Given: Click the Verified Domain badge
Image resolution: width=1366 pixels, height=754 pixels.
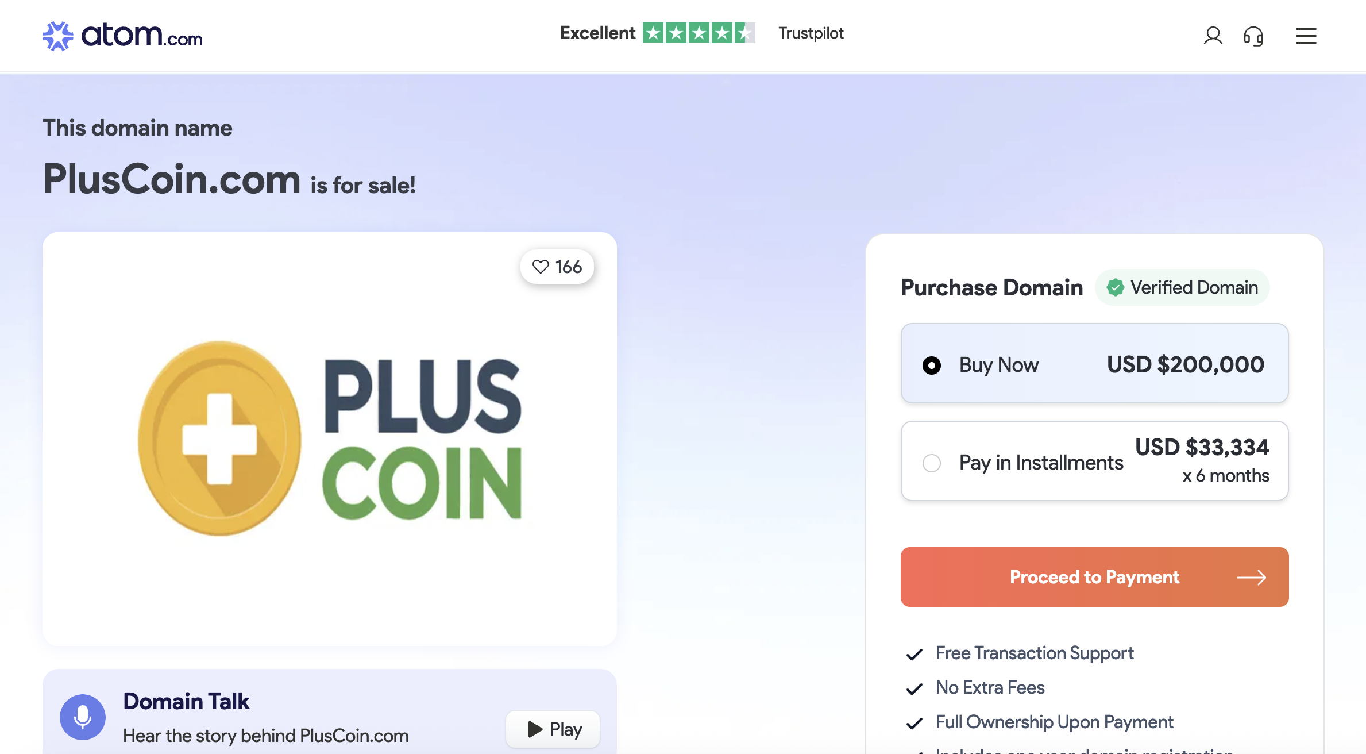Looking at the screenshot, I should click(1182, 287).
